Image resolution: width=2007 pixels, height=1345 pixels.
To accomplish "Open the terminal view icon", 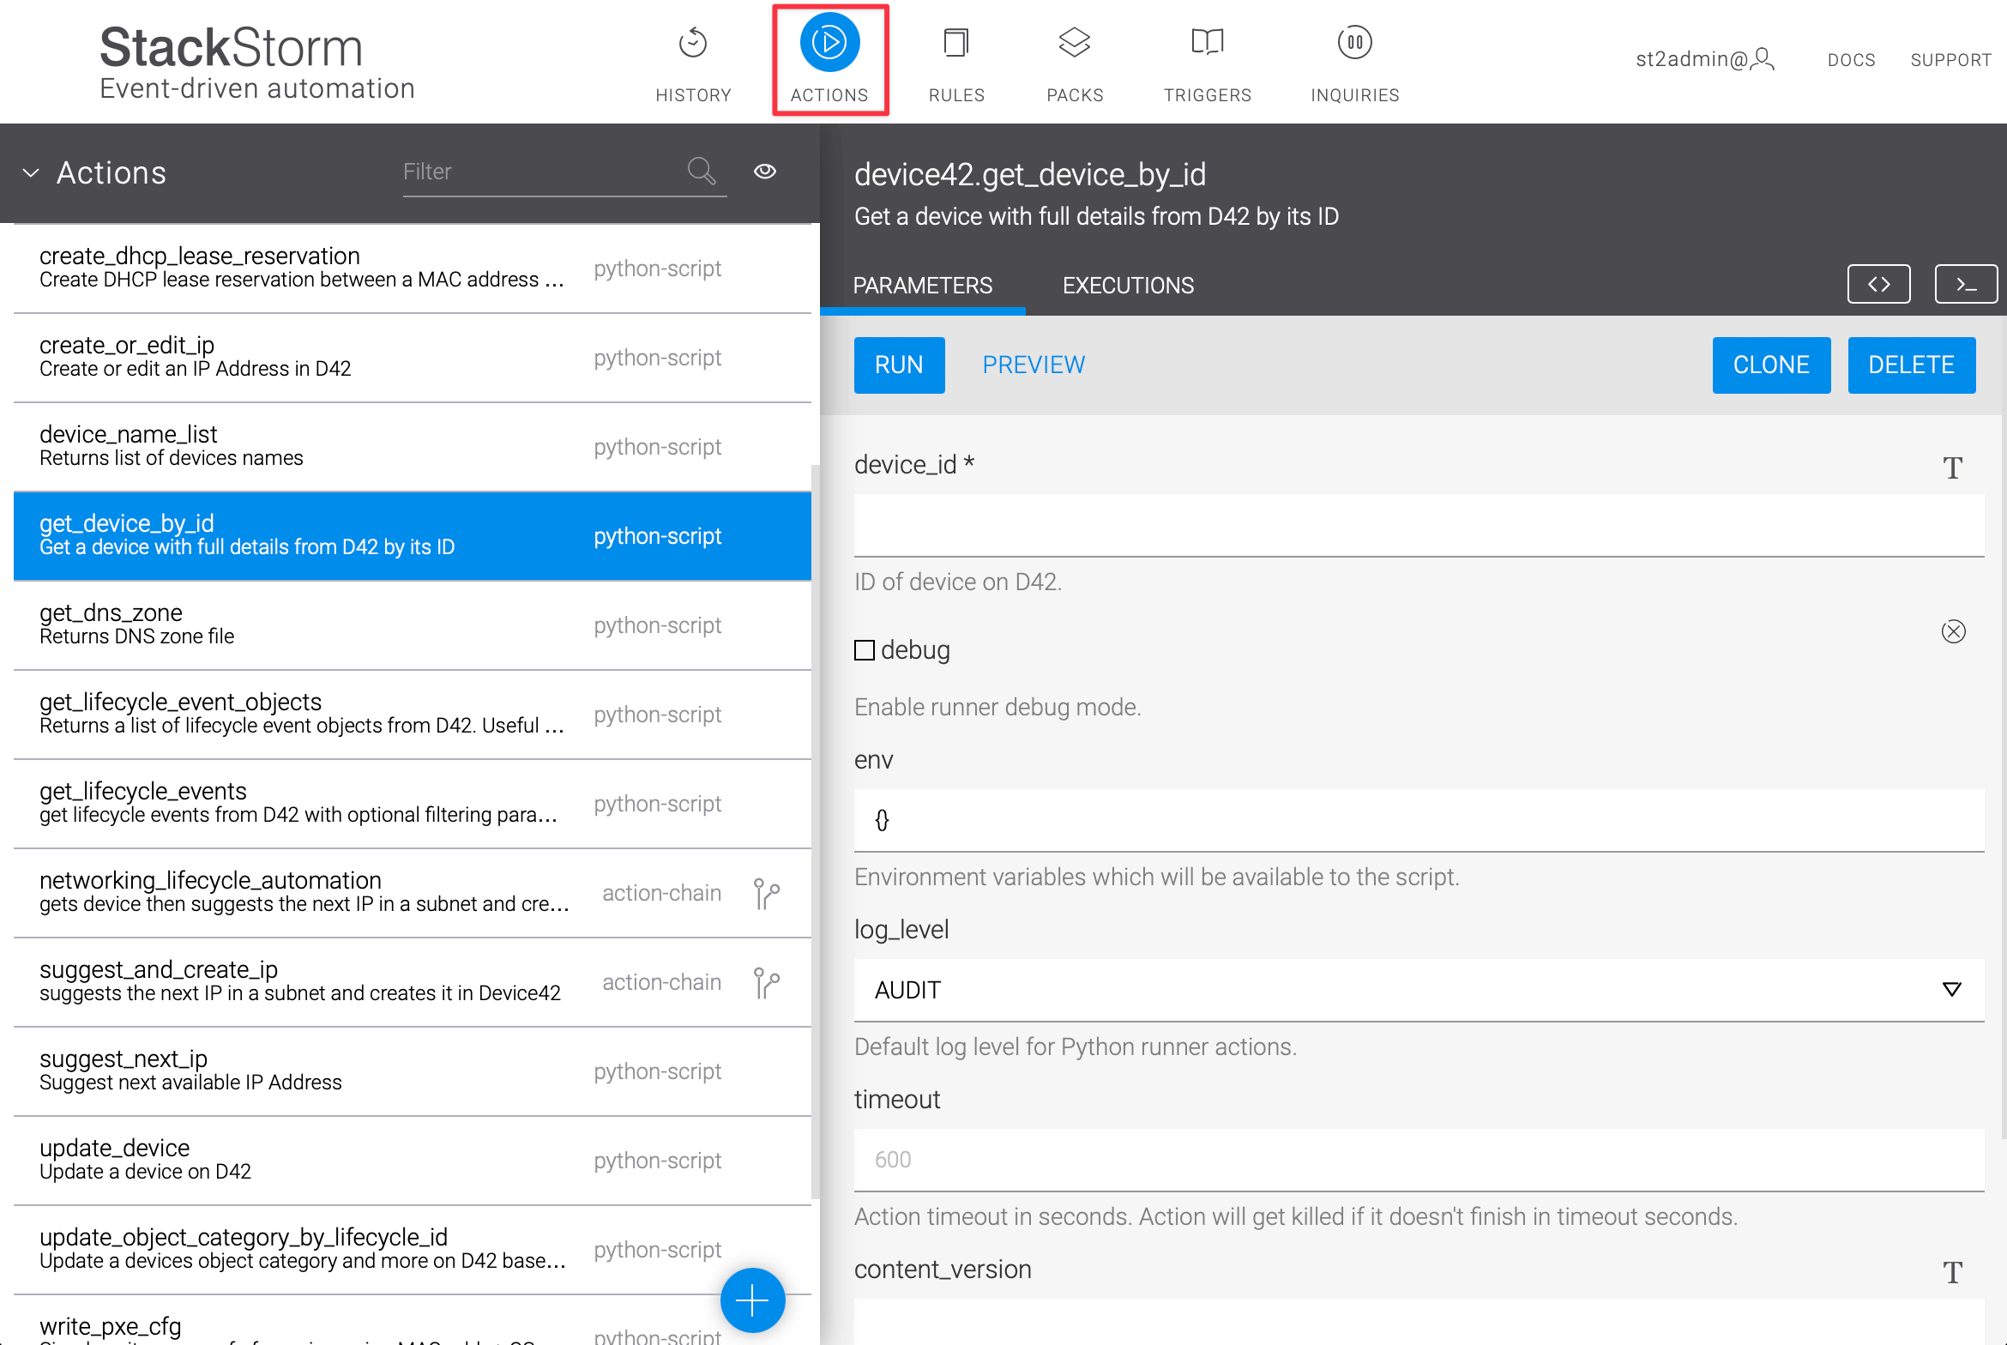I will point(1966,284).
